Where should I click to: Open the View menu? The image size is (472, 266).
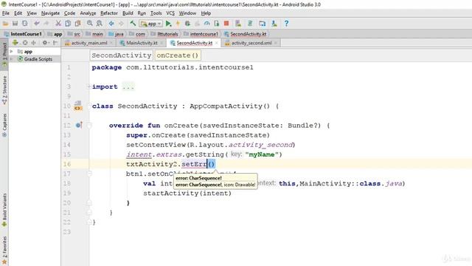[x=32, y=13]
